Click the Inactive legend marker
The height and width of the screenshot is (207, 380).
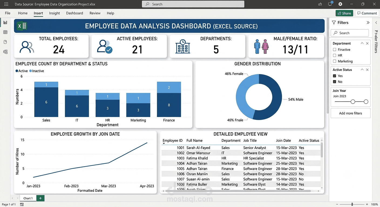(x=30, y=71)
